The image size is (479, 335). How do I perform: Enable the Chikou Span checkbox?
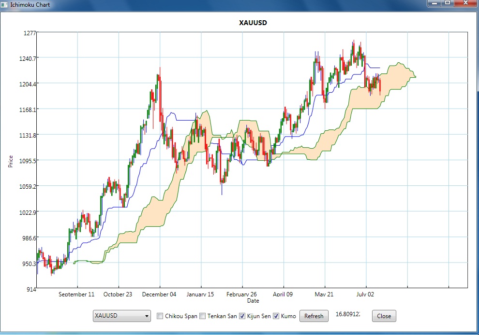point(160,316)
